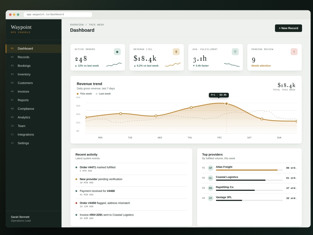The width and height of the screenshot is (313, 235).
Task: Click the 0.4h faster text
Action: click(201, 66)
